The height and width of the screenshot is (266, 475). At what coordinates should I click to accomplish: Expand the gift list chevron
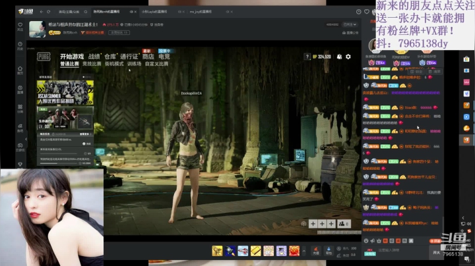tap(304, 252)
